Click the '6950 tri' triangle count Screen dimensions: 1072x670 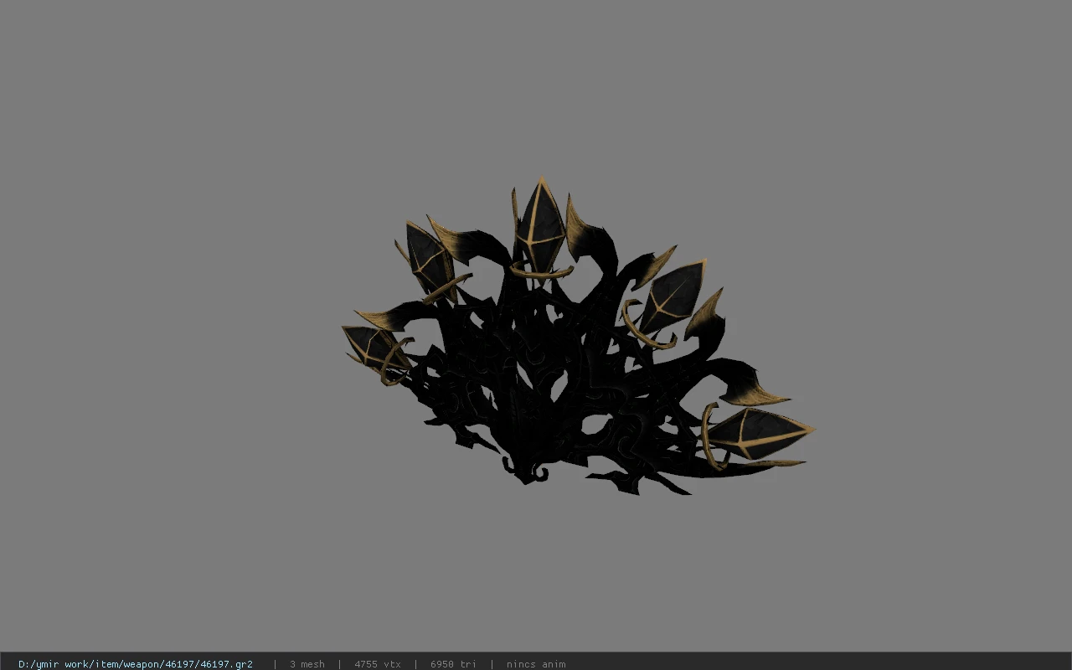click(453, 664)
